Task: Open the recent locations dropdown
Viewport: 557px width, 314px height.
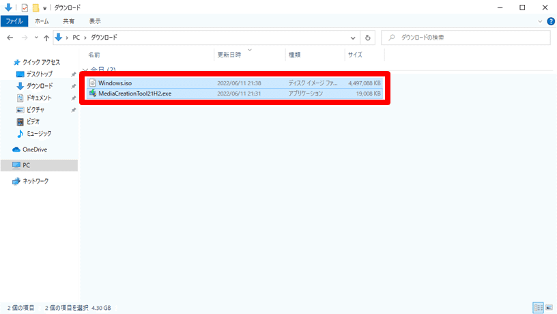Action: [x=36, y=38]
